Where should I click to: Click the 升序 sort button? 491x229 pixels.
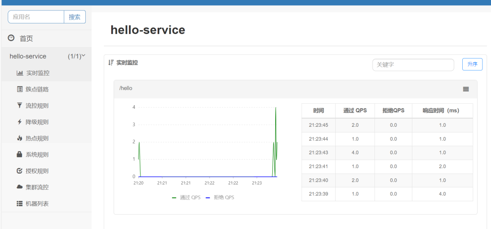pos(472,65)
